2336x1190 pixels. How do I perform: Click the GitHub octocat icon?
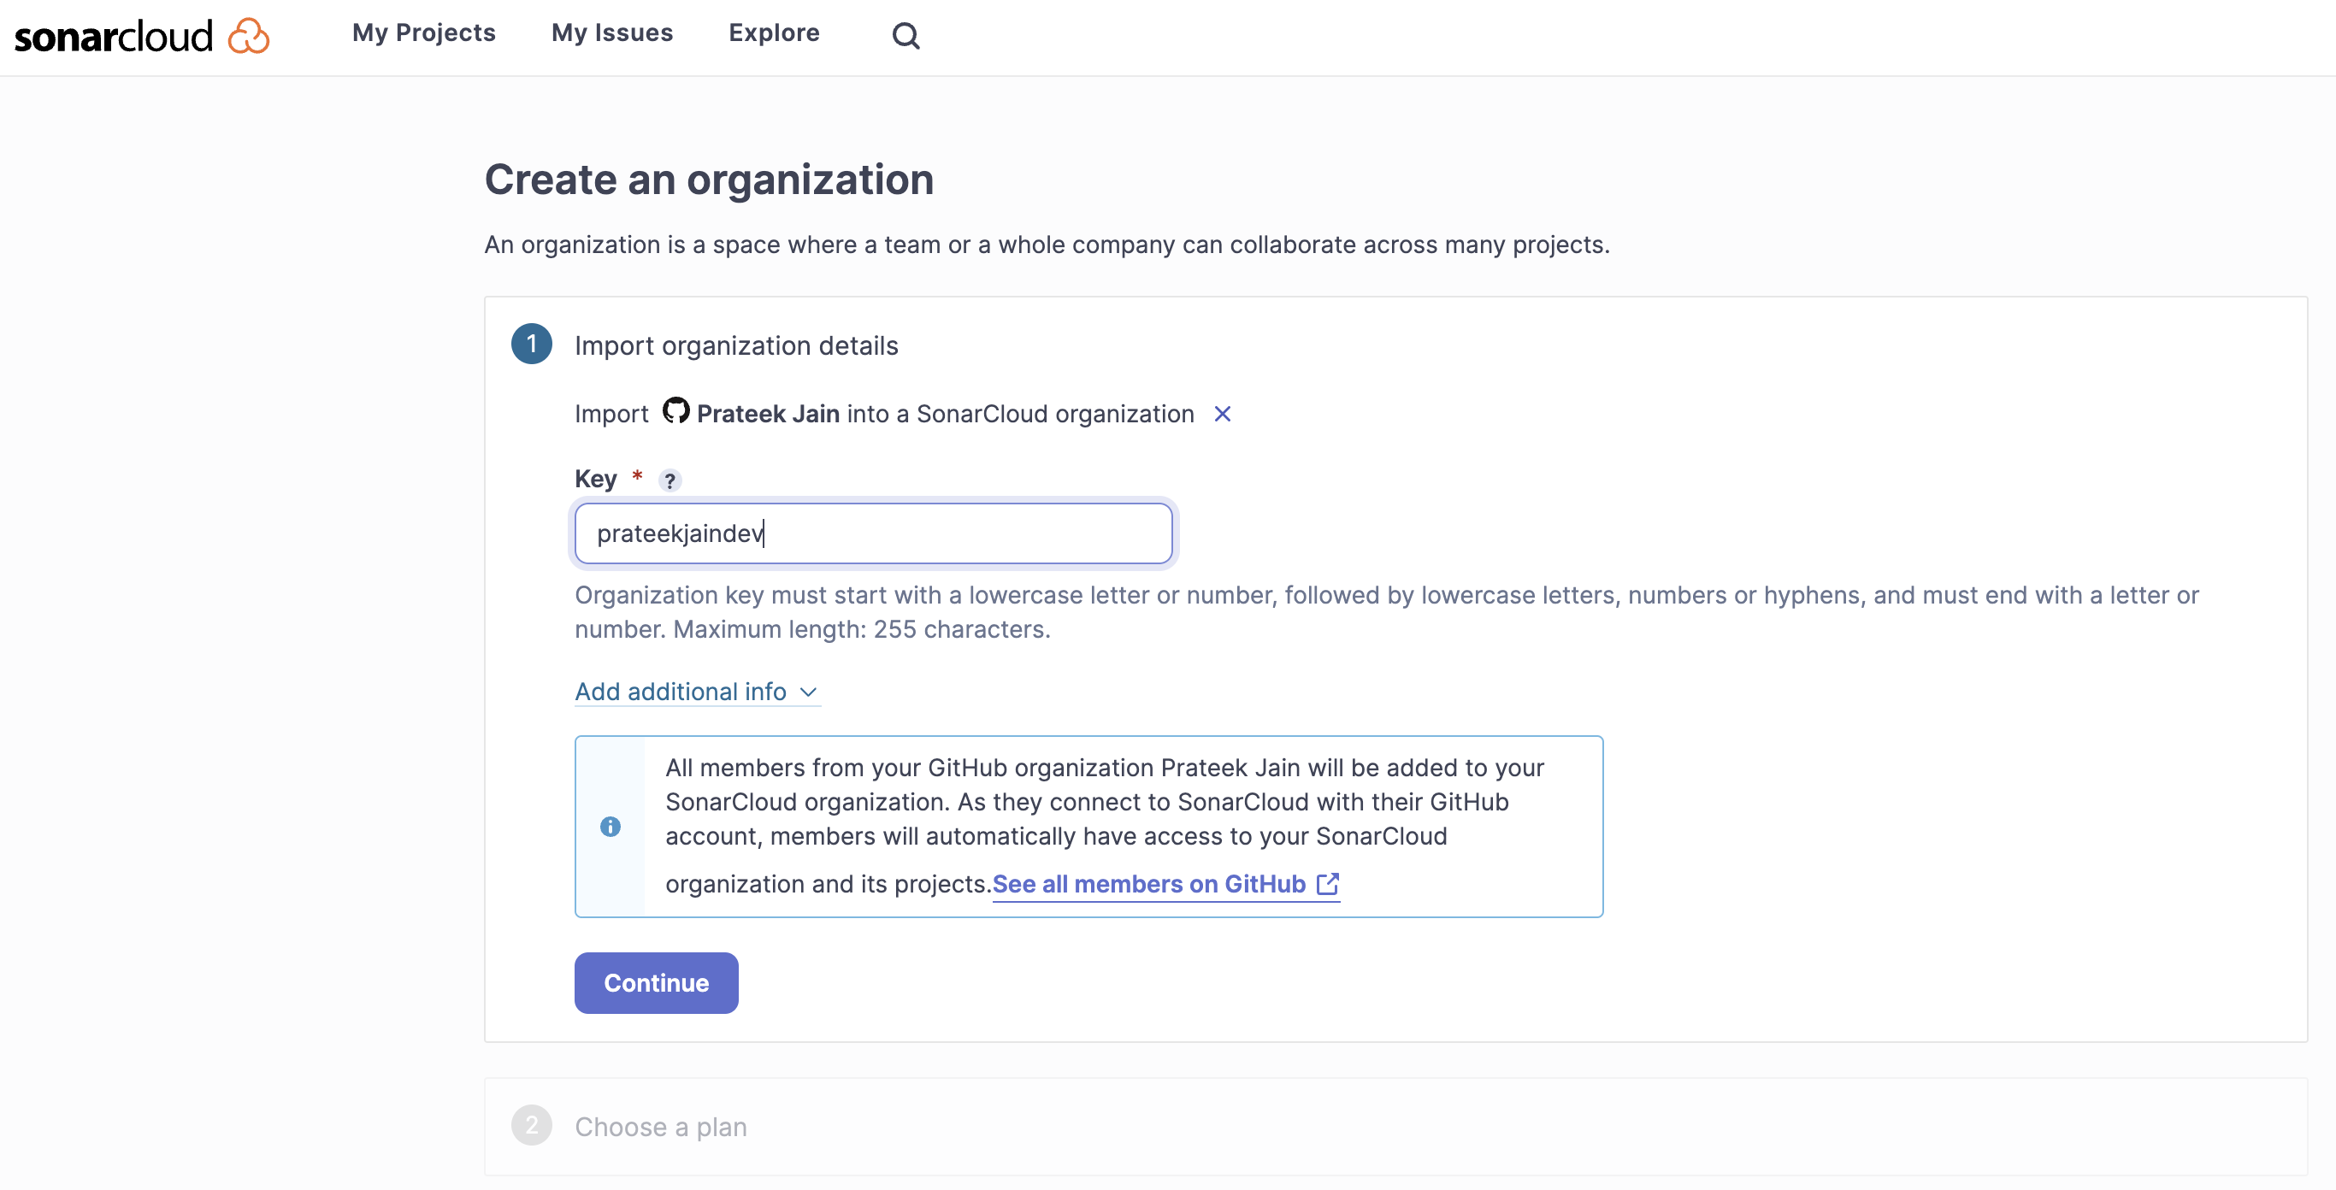675,411
